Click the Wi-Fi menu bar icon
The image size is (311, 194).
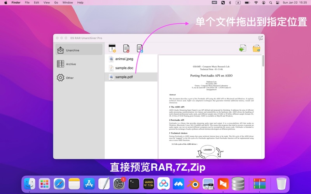pos(256,3)
